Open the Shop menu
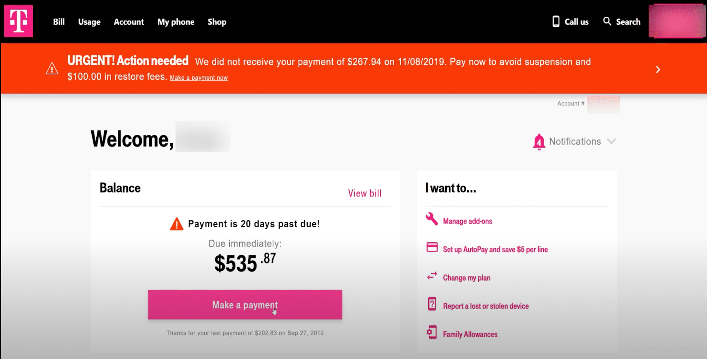The width and height of the screenshot is (707, 359). [217, 22]
